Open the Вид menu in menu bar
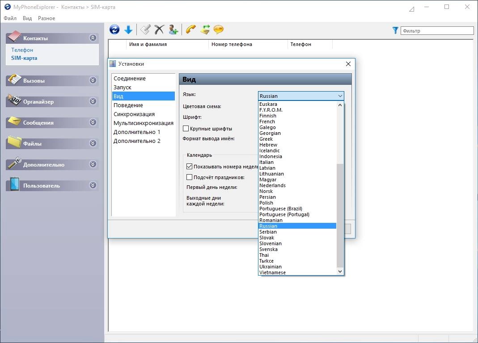This screenshot has width=478, height=343. tap(27, 18)
